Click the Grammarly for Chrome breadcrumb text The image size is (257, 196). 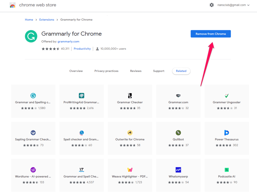point(76,20)
